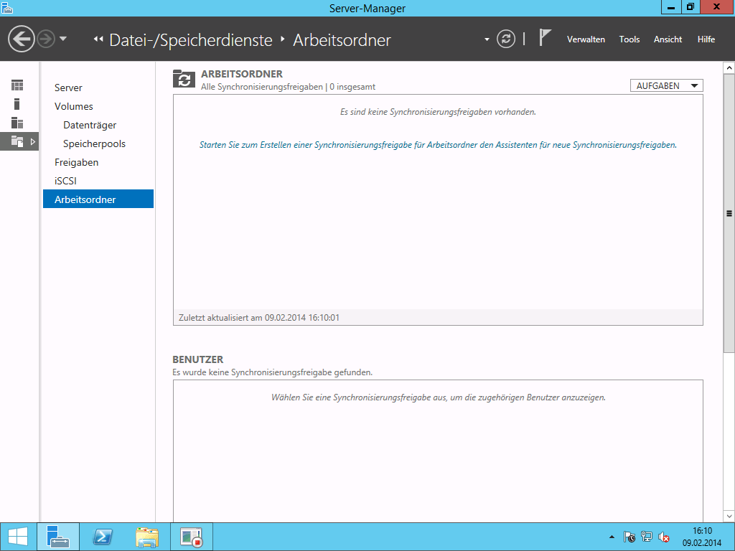Click the 'Es wurde keine Synchronisierungsfreigabe gefunden.' text
Viewport: 735px width, 551px height.
pyautogui.click(x=272, y=372)
